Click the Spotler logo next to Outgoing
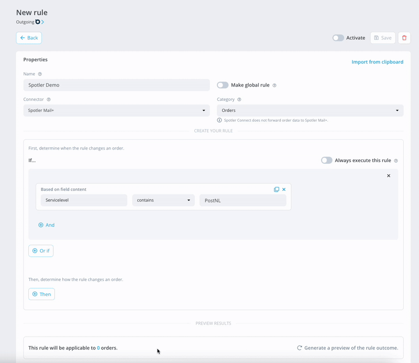 [x=38, y=22]
